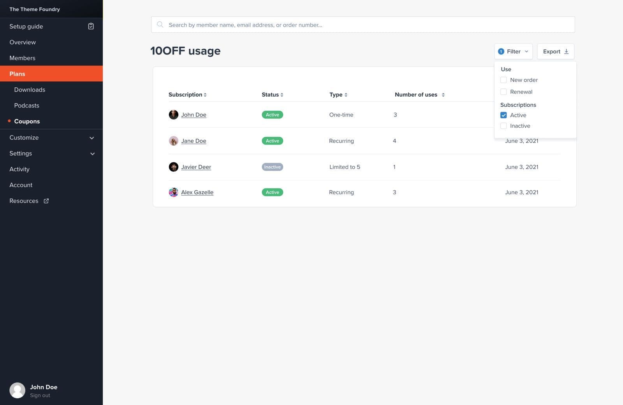
Task: Click the search magnifier icon
Action: tap(160, 25)
